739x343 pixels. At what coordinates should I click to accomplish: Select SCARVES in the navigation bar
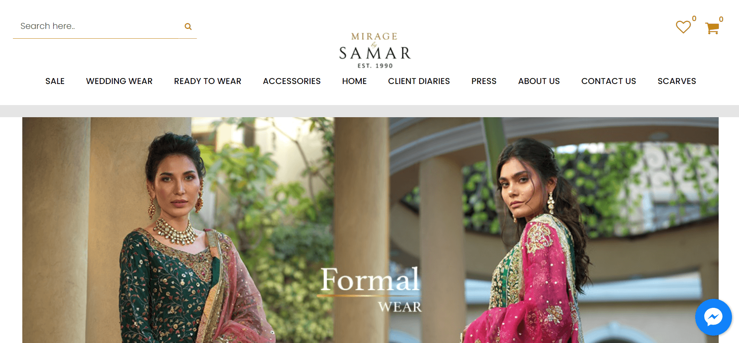pyautogui.click(x=677, y=81)
